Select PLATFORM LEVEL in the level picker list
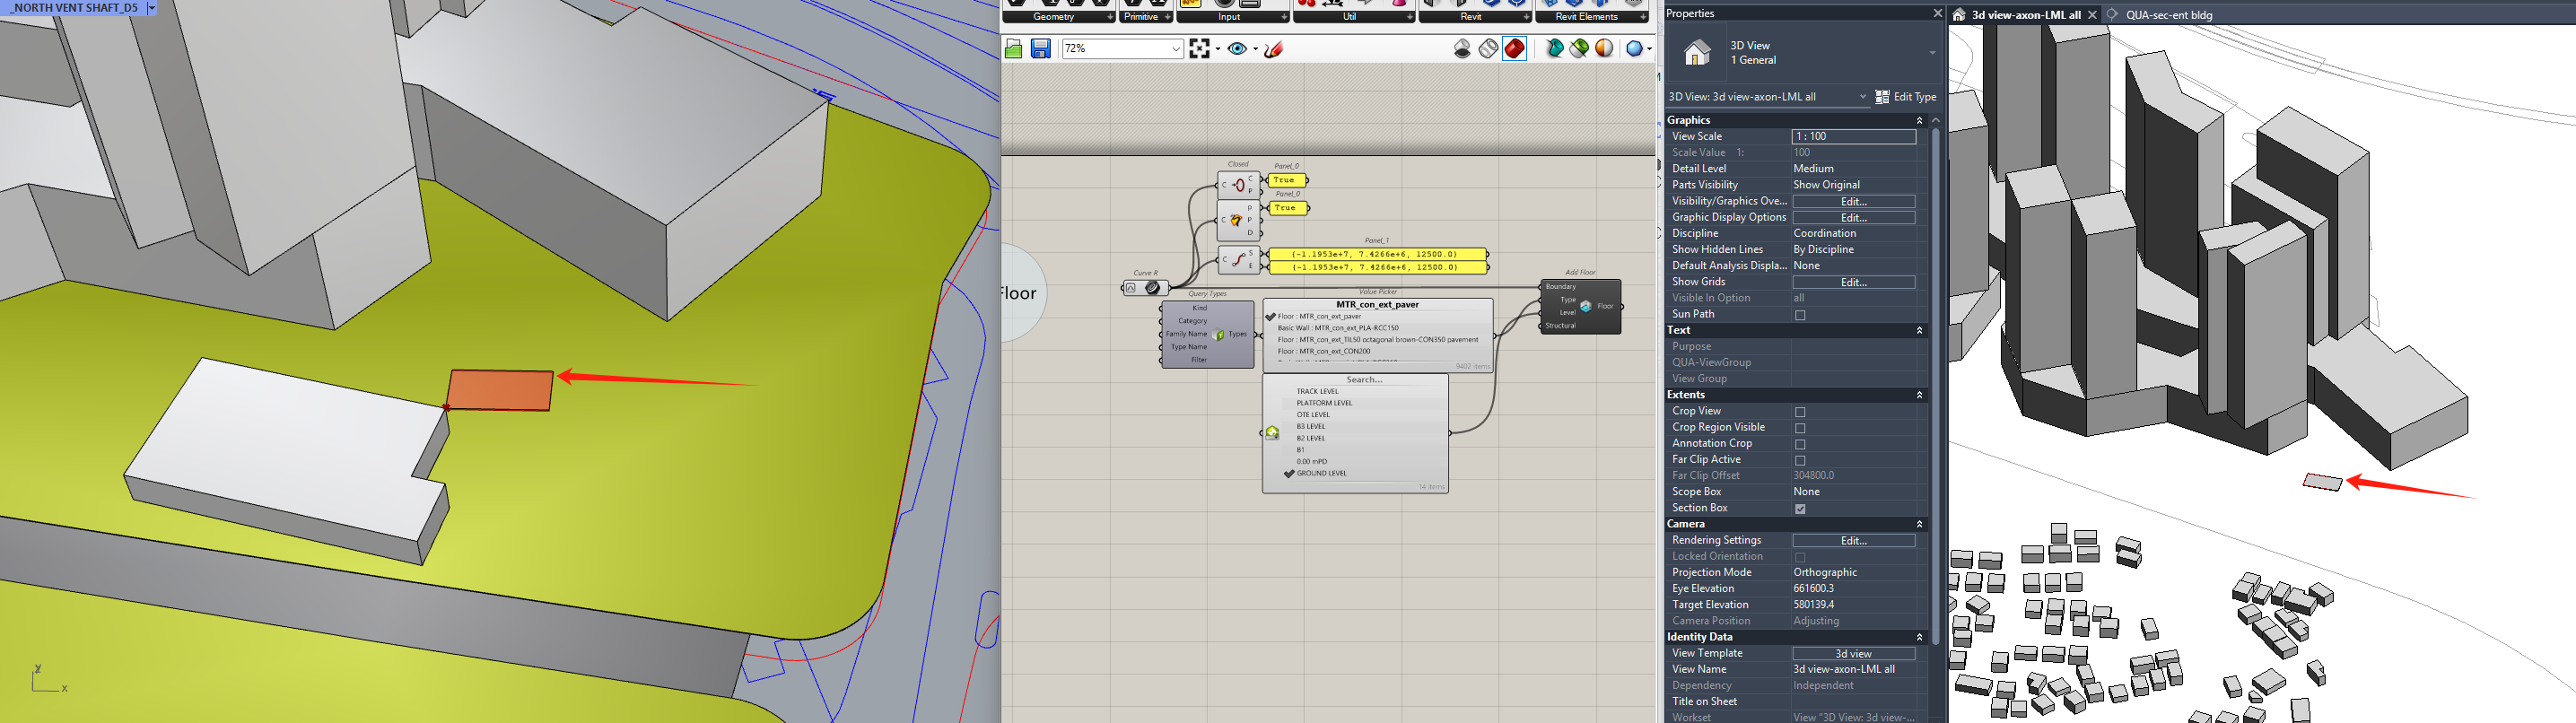This screenshot has height=723, width=2576. (x=1323, y=403)
